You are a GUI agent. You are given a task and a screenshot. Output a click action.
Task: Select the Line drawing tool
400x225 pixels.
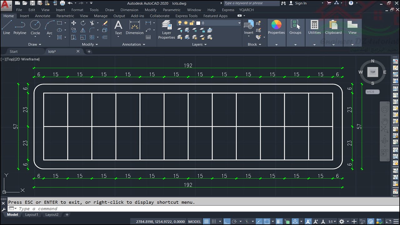7,27
